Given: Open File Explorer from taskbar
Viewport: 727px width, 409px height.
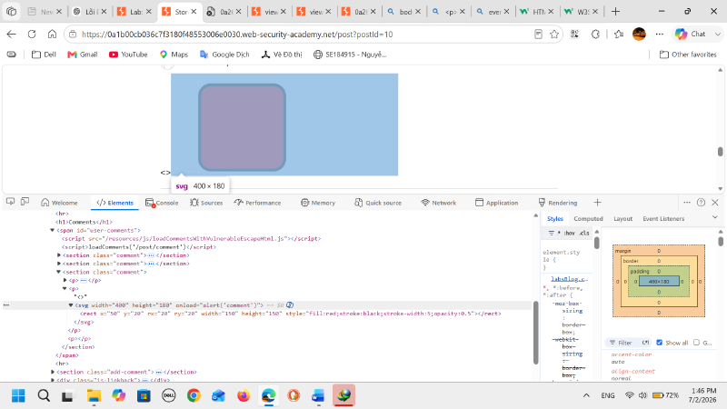Looking at the screenshot, I should [94, 395].
